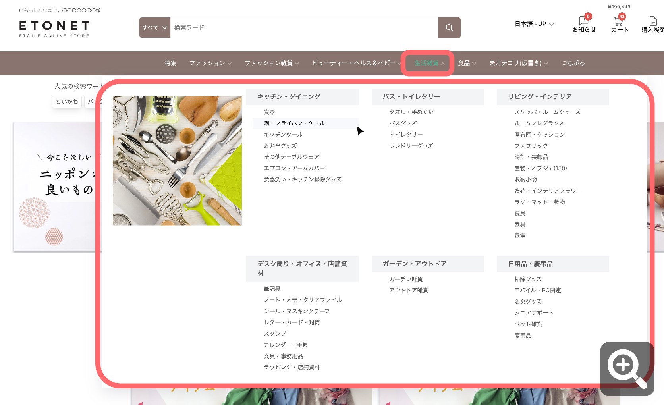This screenshot has width=664, height=405.
Task: Open the 特集 nav item
Action: pyautogui.click(x=170, y=63)
